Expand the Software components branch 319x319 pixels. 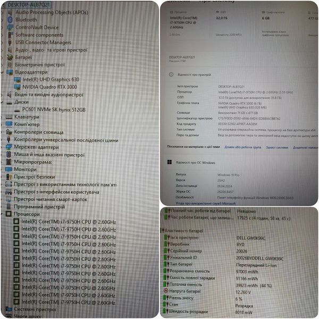[x=3, y=35]
